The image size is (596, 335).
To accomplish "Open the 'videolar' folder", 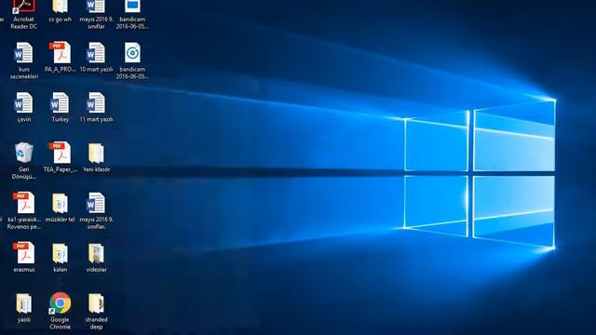I will [96, 258].
